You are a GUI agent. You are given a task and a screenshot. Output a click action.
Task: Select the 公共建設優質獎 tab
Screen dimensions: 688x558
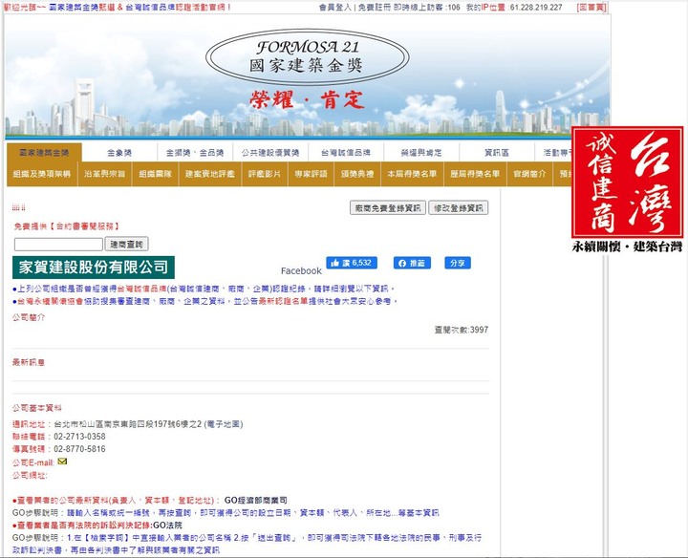[270, 153]
